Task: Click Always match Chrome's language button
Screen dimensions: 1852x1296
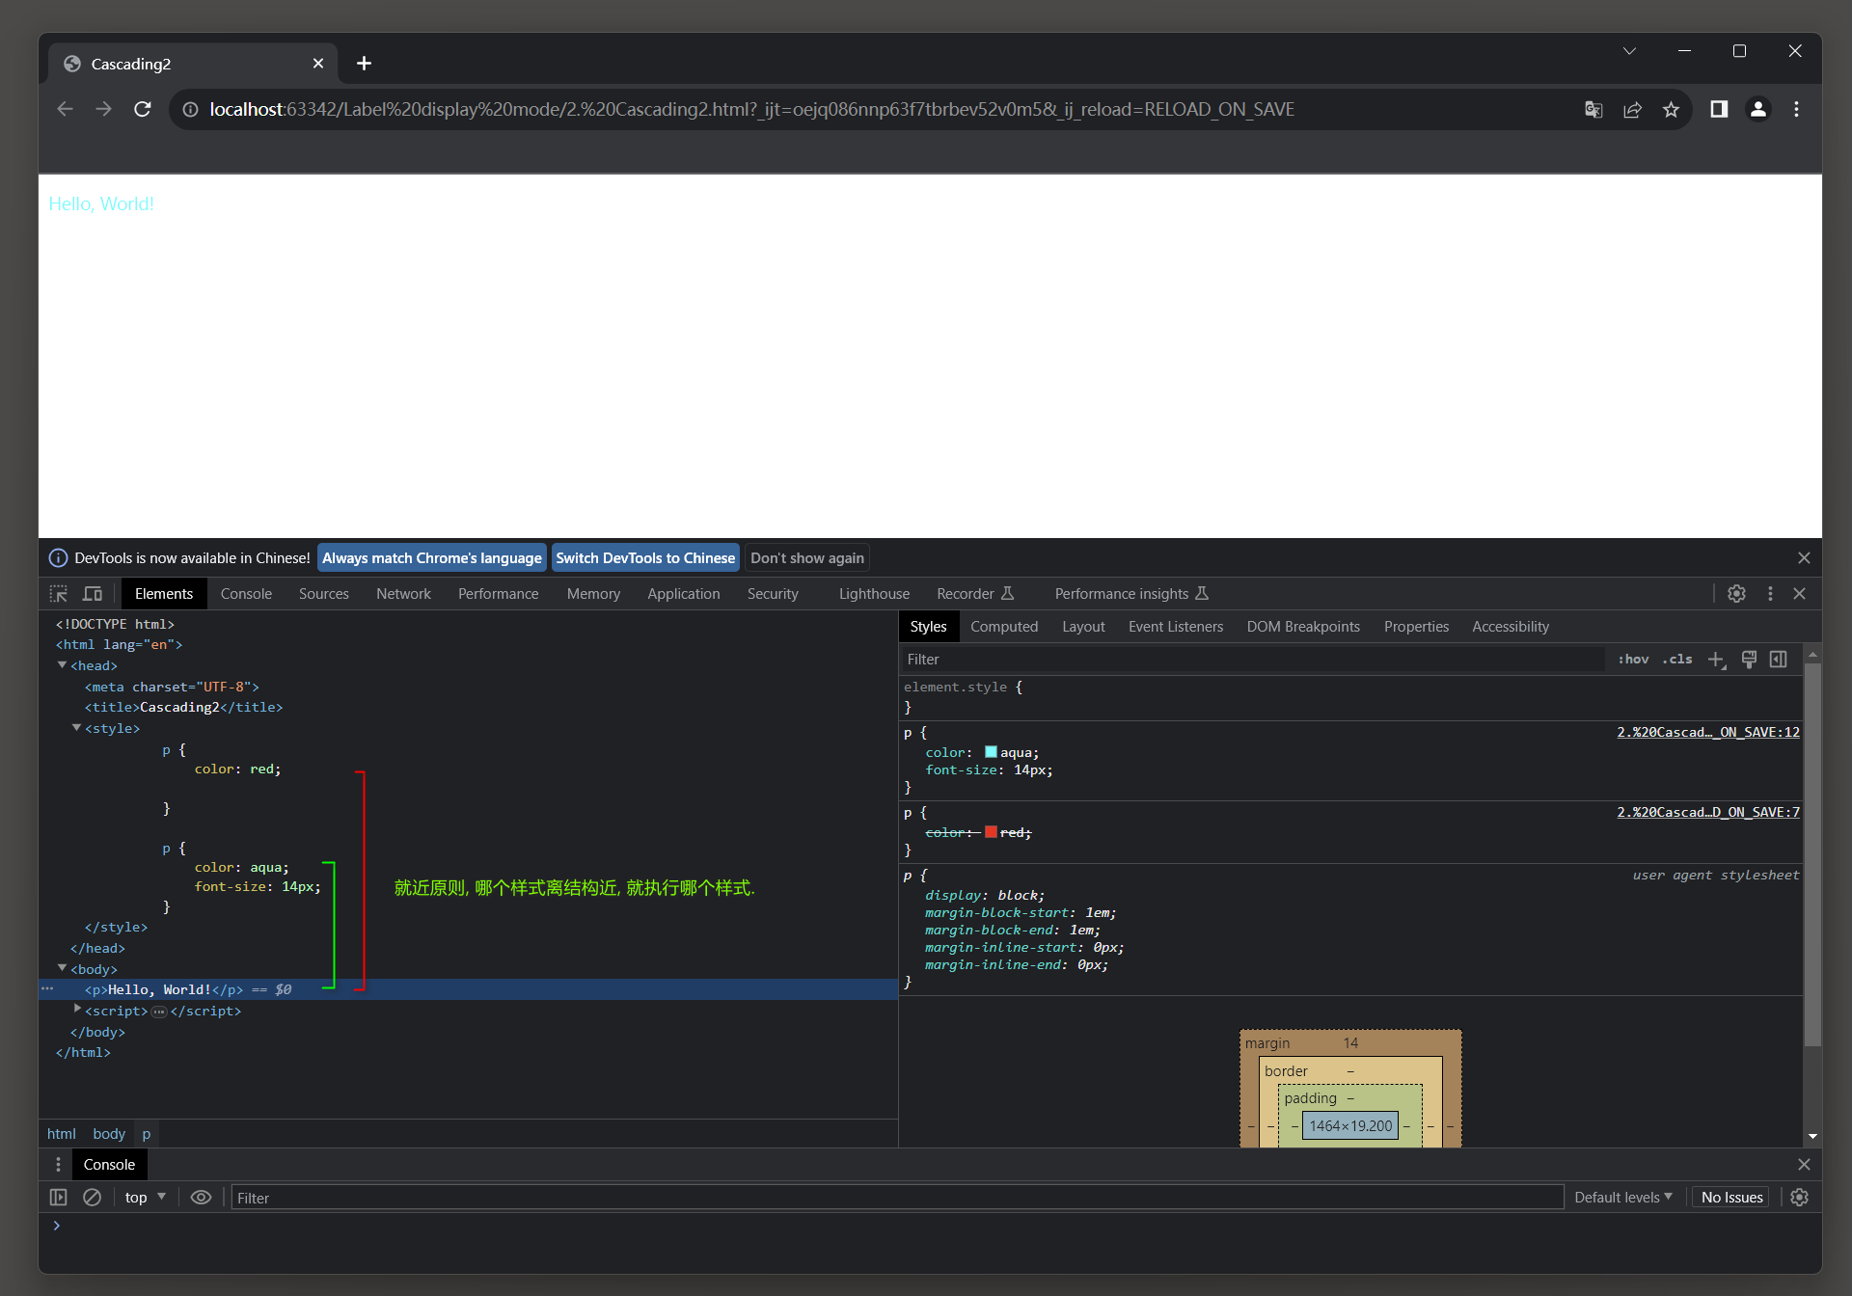Action: (x=431, y=558)
